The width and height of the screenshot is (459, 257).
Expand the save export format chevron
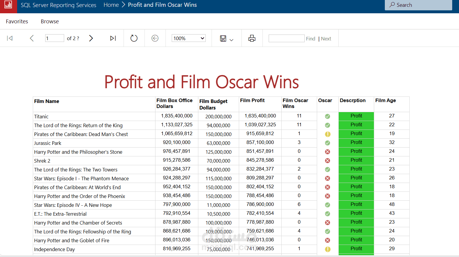pyautogui.click(x=231, y=39)
